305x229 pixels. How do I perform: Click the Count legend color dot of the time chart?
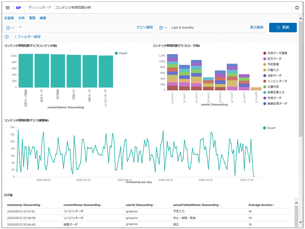(265, 128)
